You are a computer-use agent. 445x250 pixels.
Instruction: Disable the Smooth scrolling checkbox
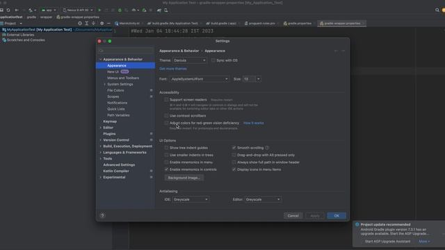click(234, 148)
